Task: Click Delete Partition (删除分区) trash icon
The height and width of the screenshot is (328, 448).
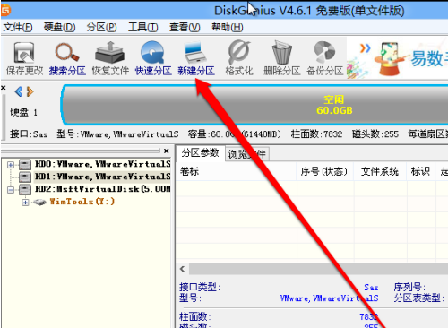Action: coord(281,58)
